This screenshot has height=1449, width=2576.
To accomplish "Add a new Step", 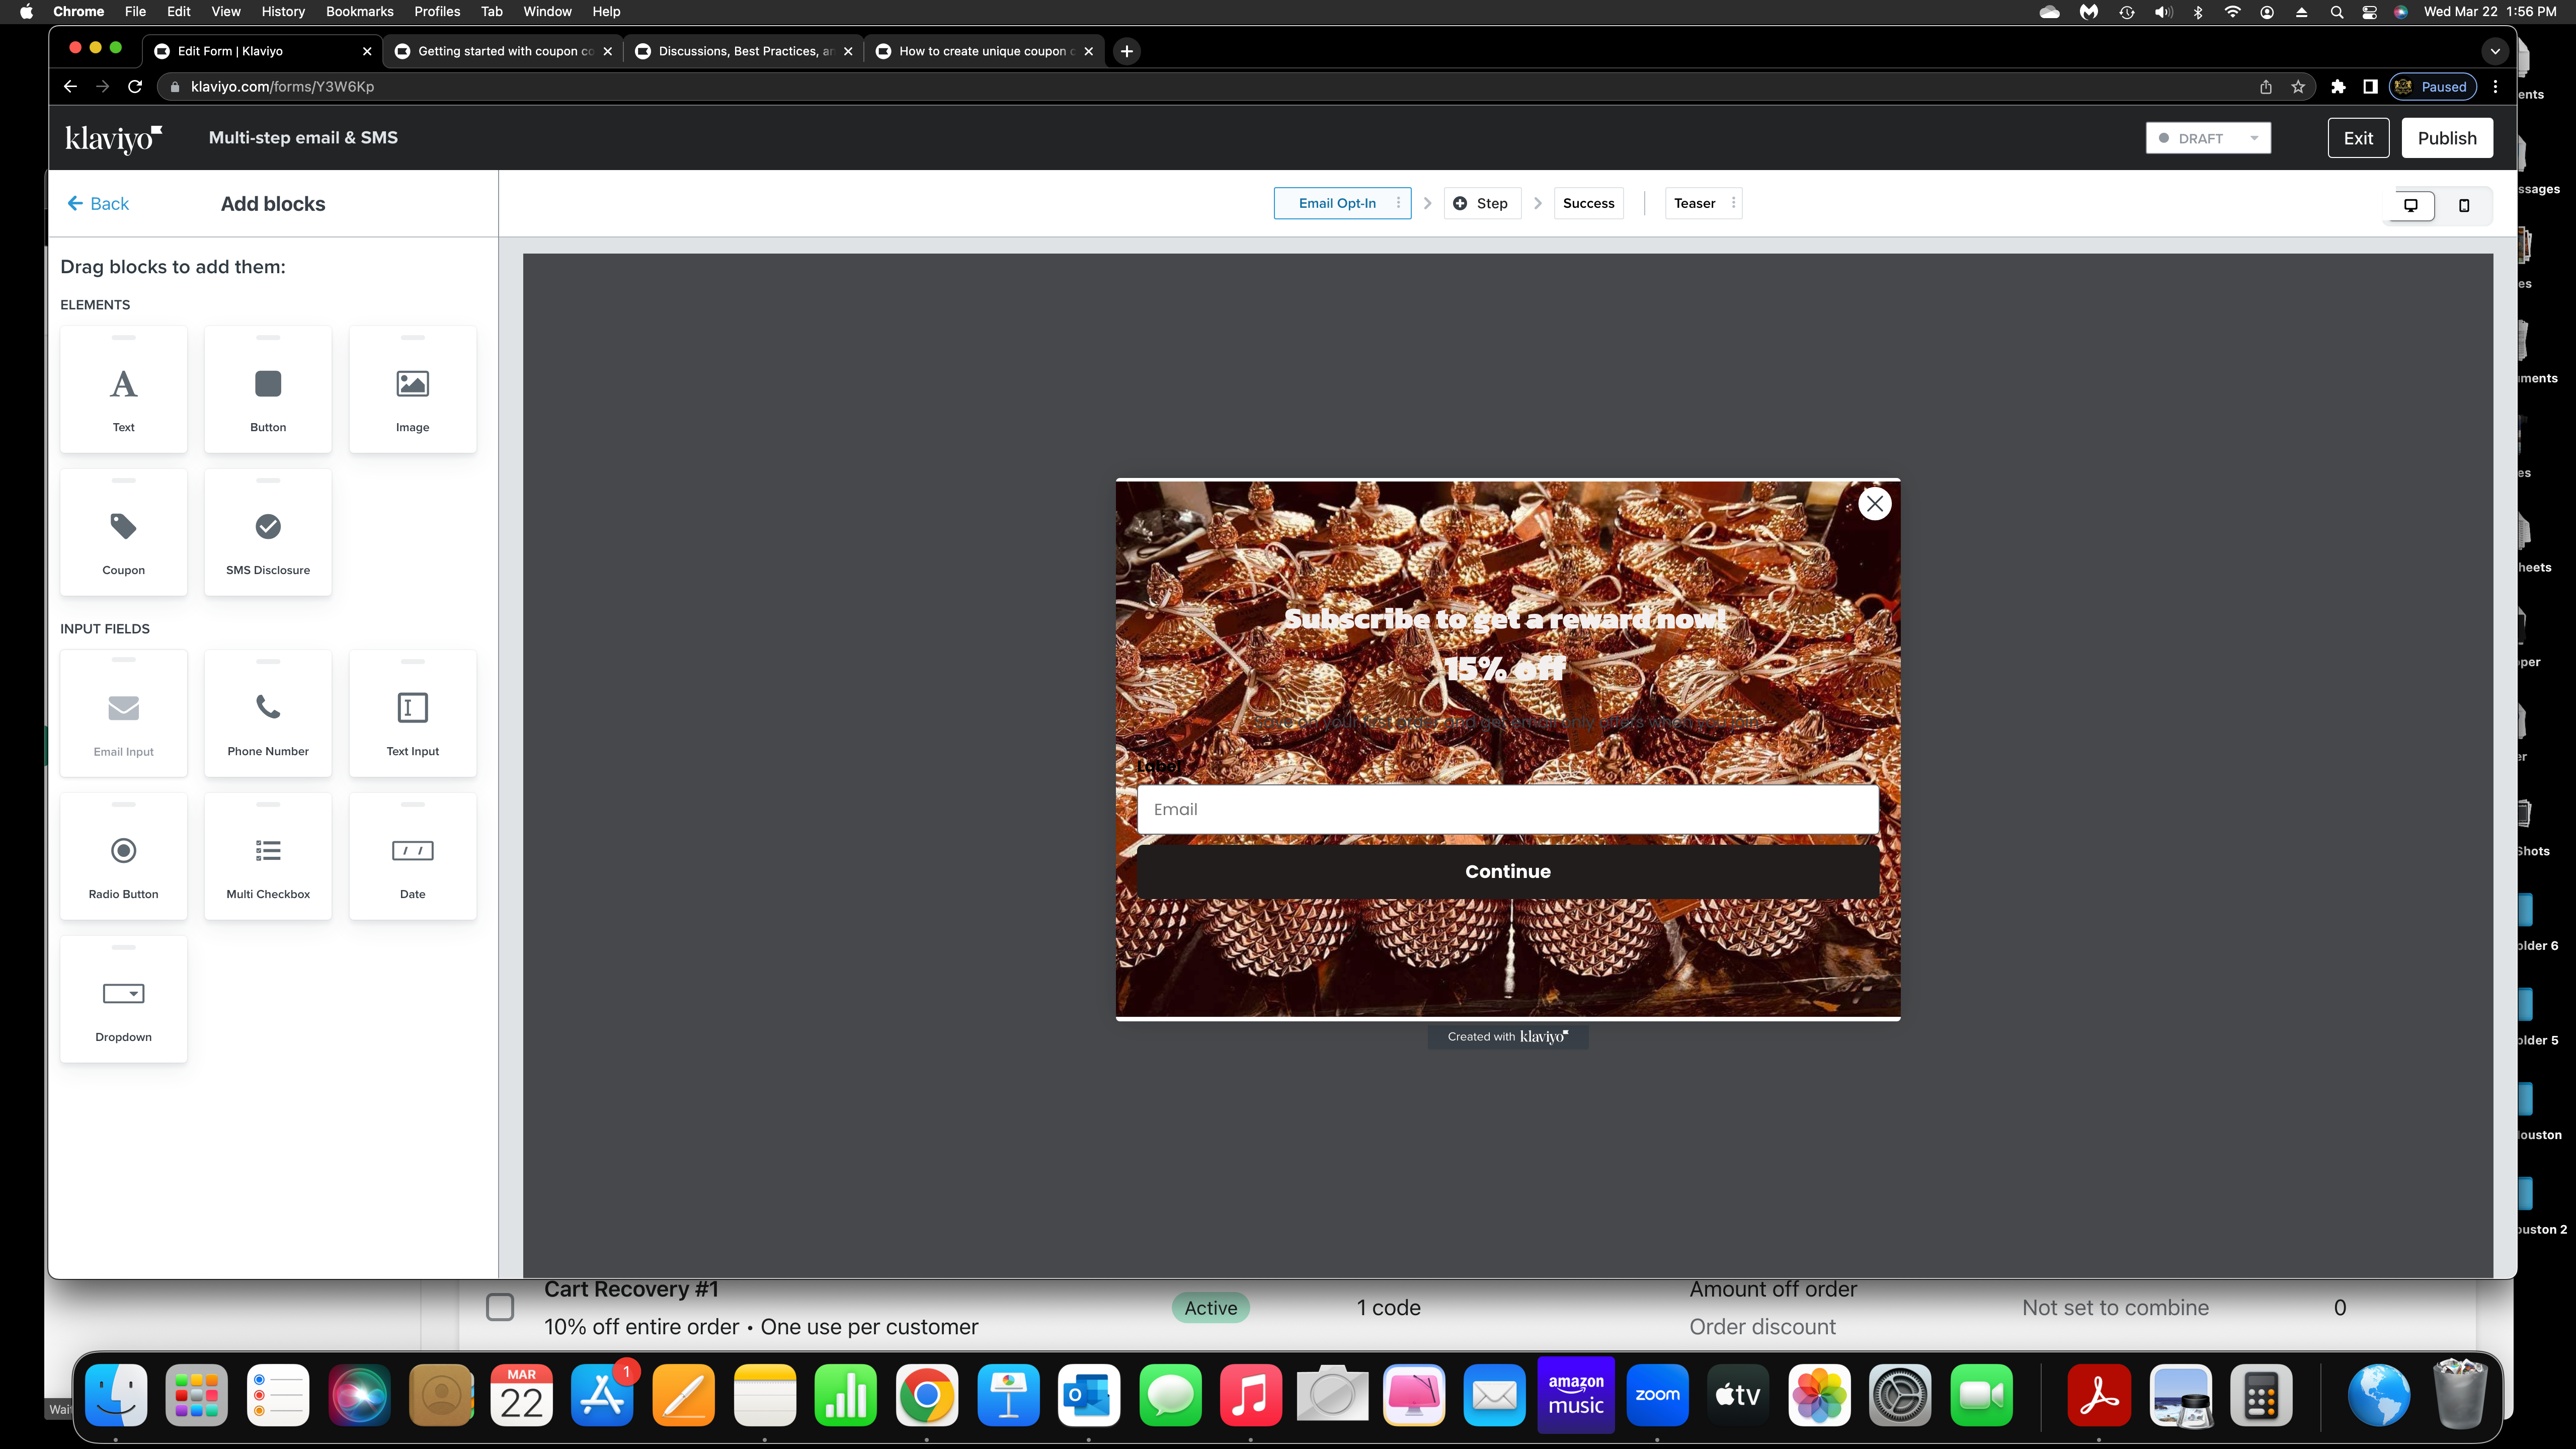I will tap(1481, 203).
